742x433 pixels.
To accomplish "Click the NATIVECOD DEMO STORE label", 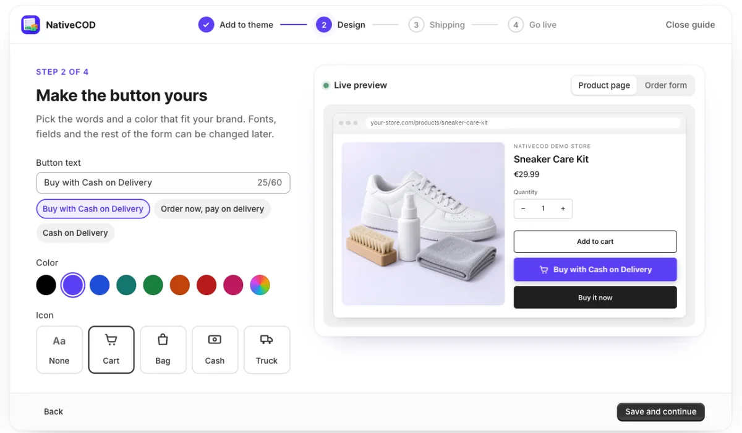I will click(552, 147).
